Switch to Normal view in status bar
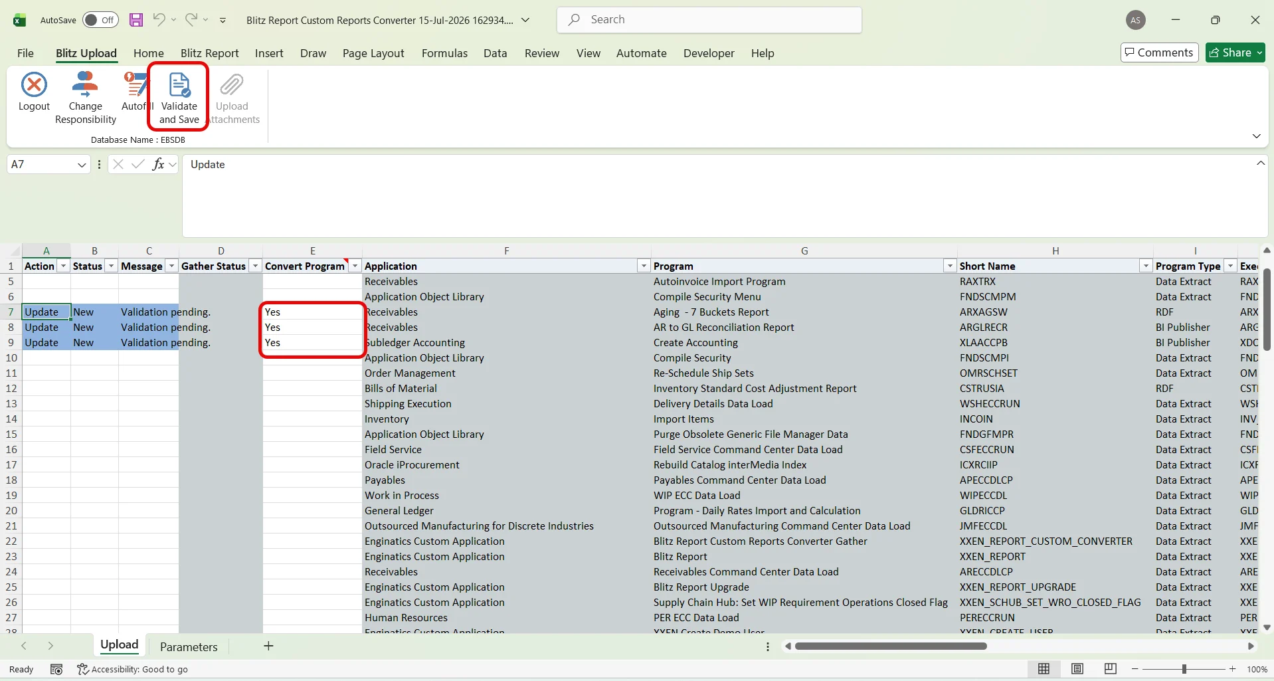 (1044, 669)
